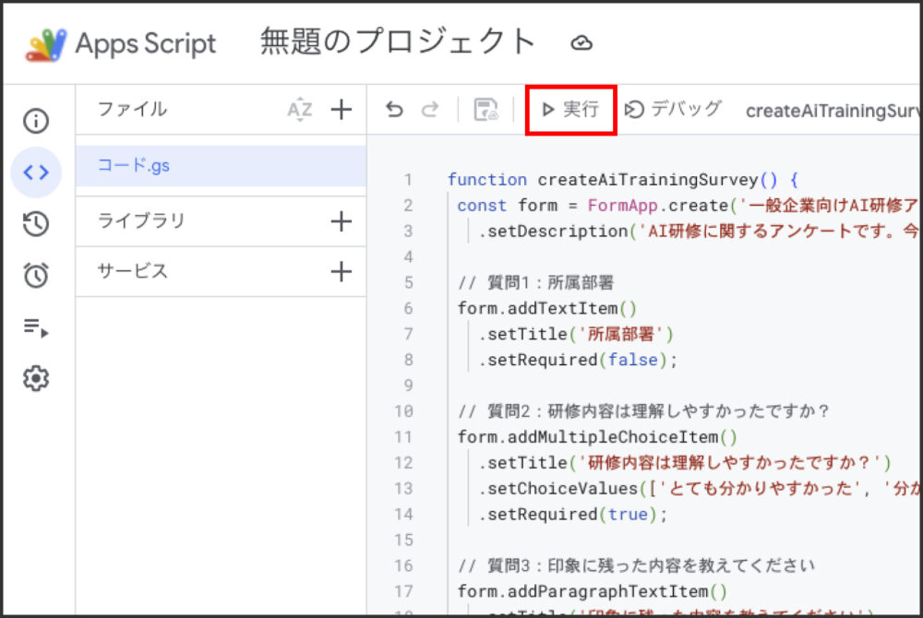Undo the last code edit
The image size is (923, 618).
395,109
